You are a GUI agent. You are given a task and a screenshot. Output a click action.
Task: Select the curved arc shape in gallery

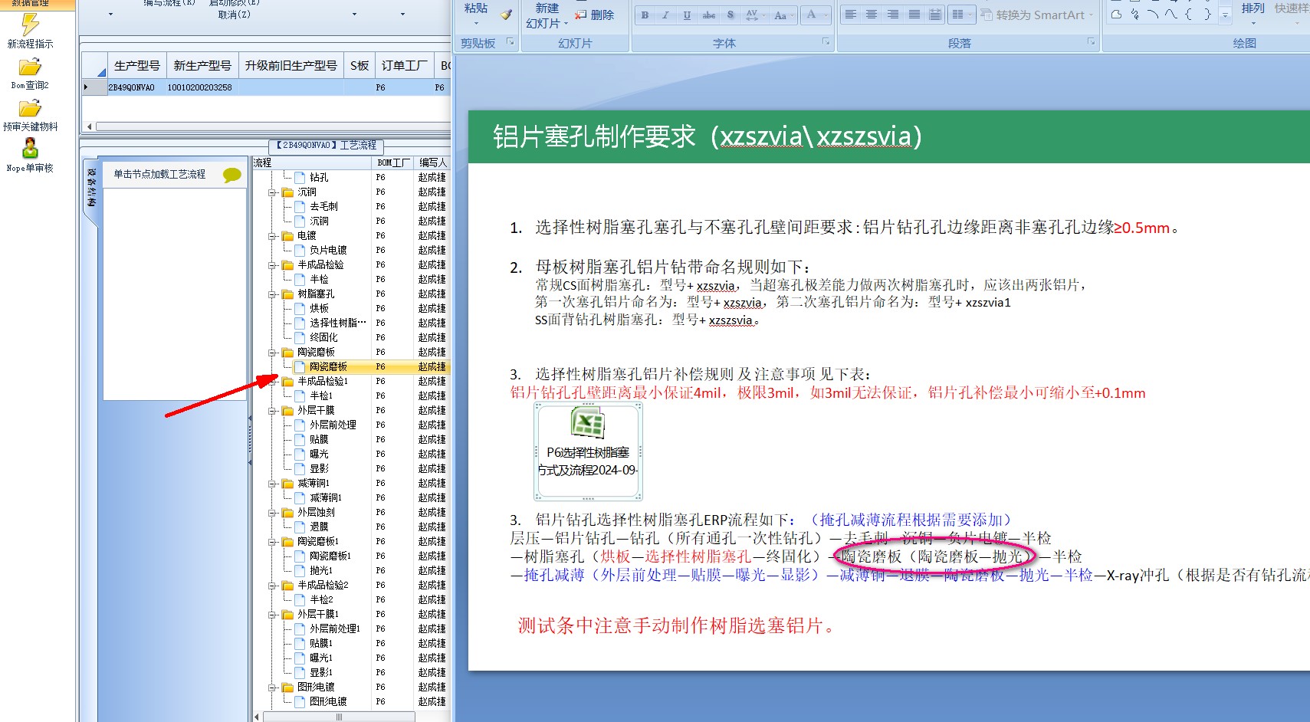pos(1152,15)
